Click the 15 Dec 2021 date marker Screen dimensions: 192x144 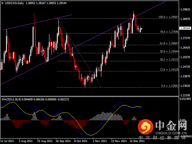137,141
